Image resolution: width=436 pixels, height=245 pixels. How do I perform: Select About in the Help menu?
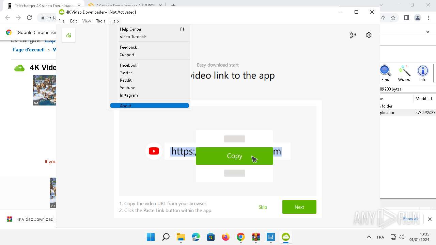(x=150, y=106)
